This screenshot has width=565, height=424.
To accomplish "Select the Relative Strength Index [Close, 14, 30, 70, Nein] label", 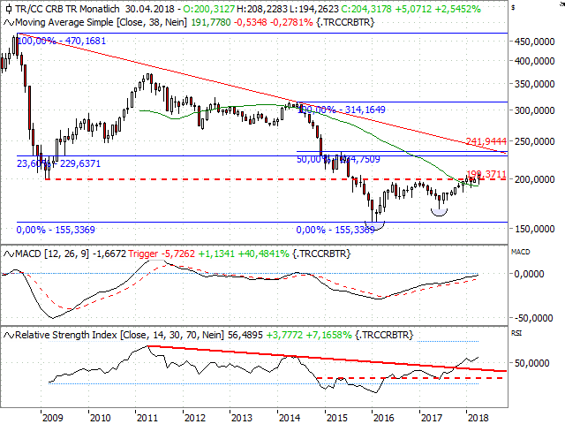I will coord(119,336).
